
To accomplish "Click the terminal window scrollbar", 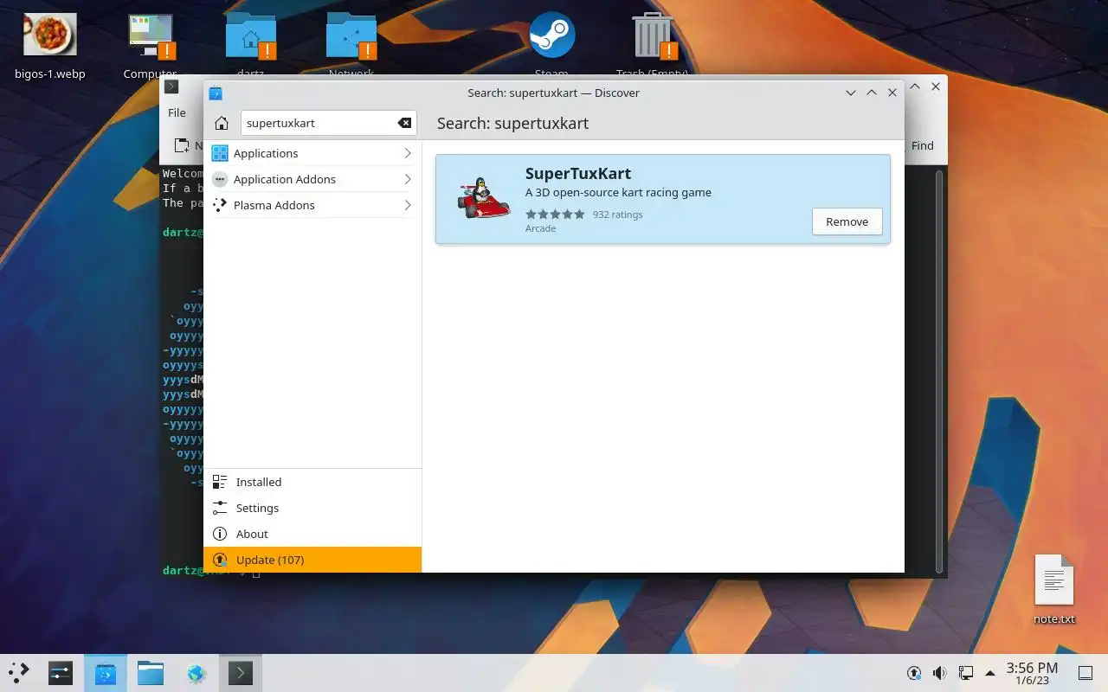I will (x=939, y=370).
